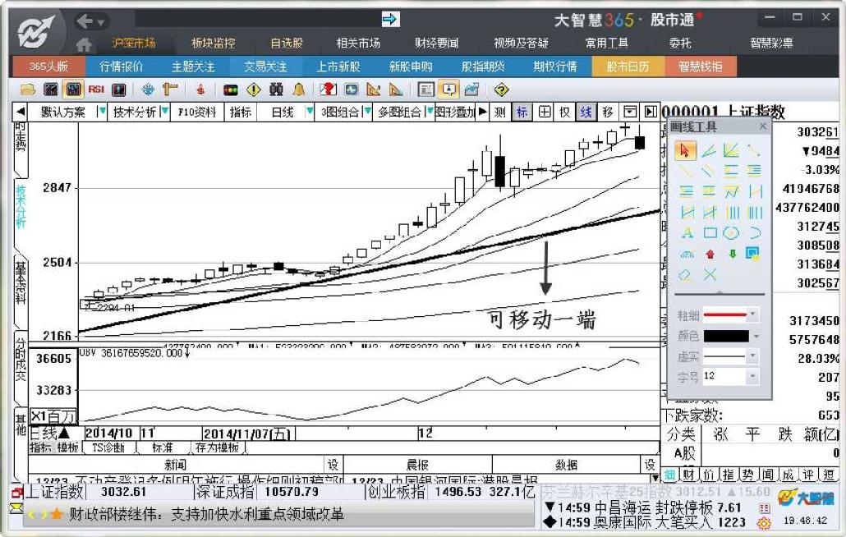Click the 图形叠加 button
846x537 pixels.
point(454,112)
